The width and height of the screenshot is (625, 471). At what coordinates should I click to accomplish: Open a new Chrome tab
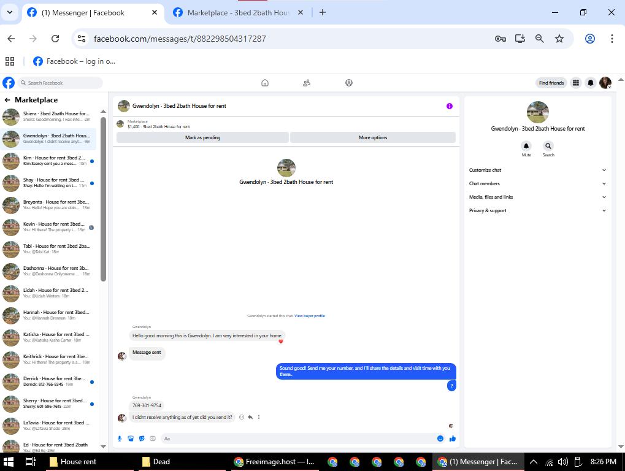coord(323,12)
